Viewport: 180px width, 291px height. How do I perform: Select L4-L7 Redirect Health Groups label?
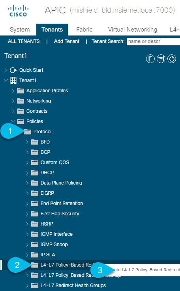pos(73,285)
